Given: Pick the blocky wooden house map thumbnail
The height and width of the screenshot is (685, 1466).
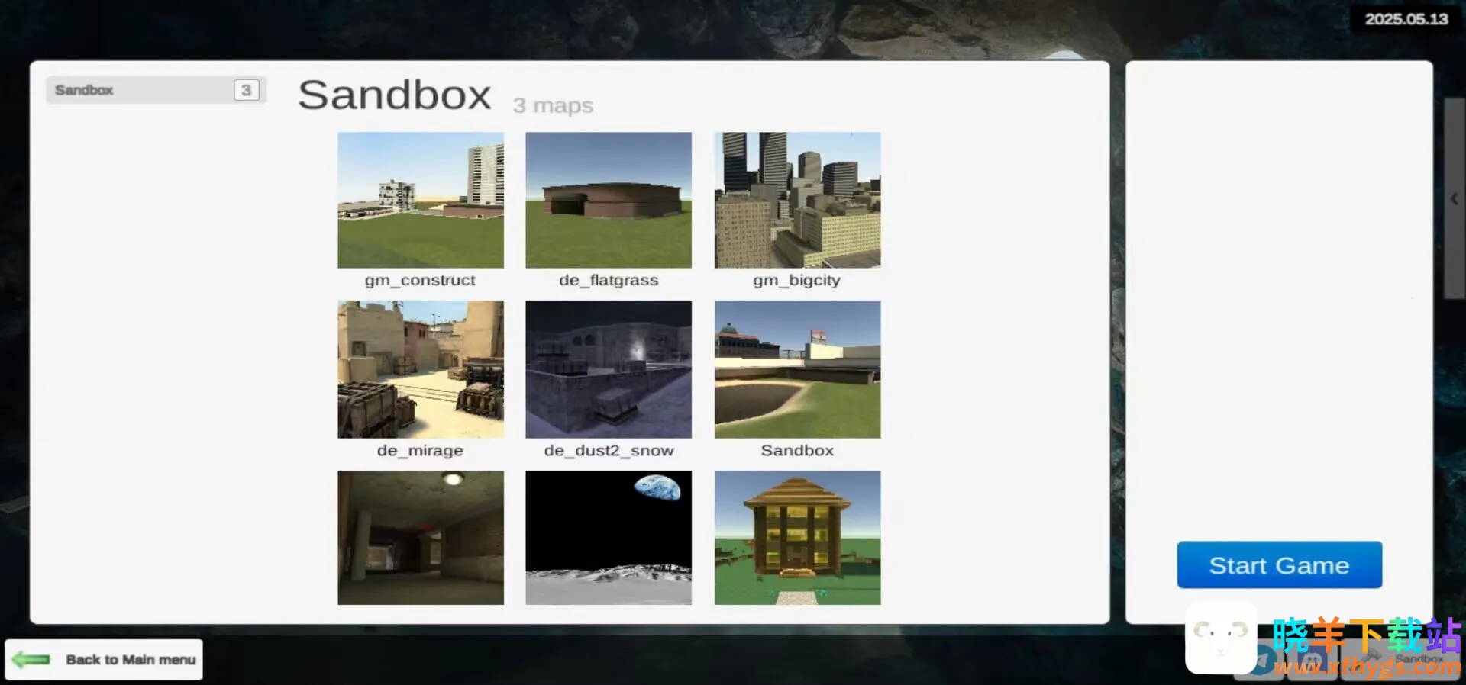Looking at the screenshot, I should pyautogui.click(x=797, y=538).
